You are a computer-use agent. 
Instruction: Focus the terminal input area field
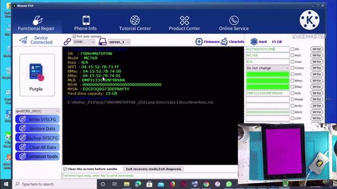click(x=150, y=175)
